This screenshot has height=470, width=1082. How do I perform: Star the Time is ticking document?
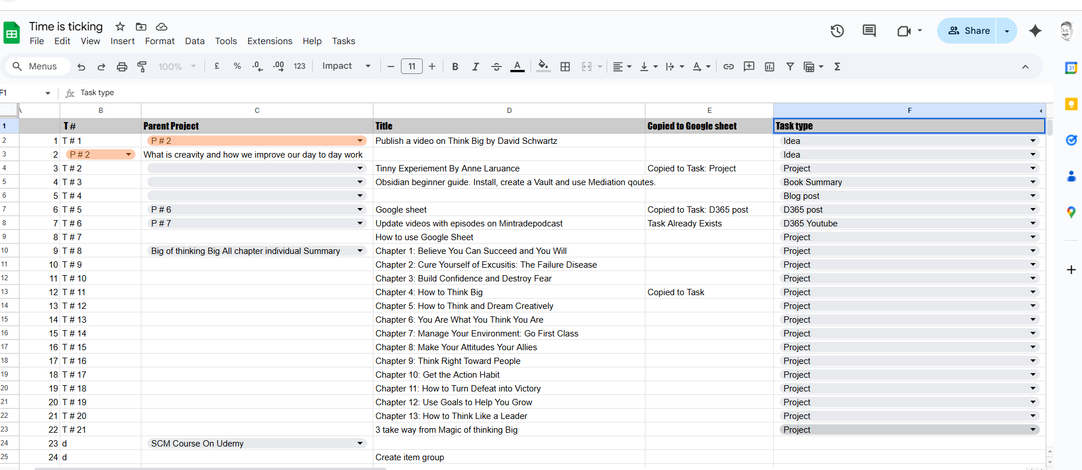pyautogui.click(x=120, y=26)
